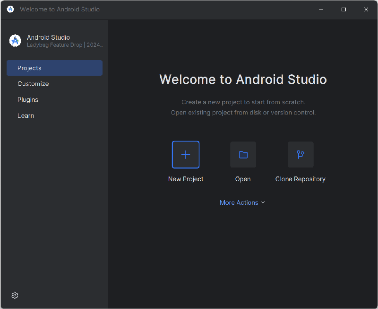Click the Clone Repository branch icon
Image resolution: width=378 pixels, height=309 pixels.
tap(301, 154)
